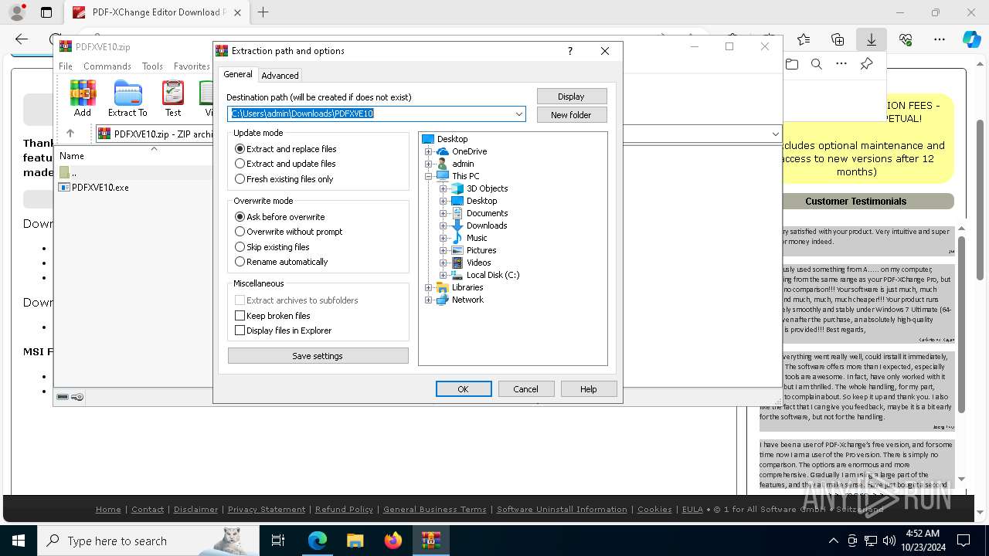The width and height of the screenshot is (989, 556).
Task: Click the Extract To toolbar icon
Action: 127,98
